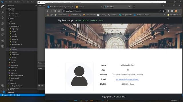The width and height of the screenshot is (183, 102).
Task: Switch to the Courses browser tab
Action: (89, 7)
